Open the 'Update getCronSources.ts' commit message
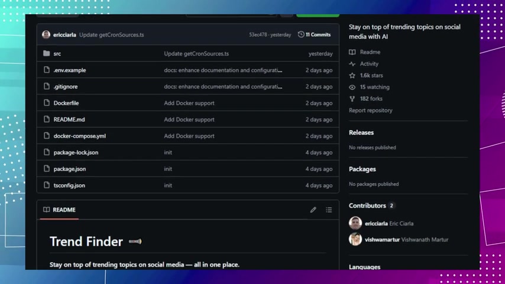The image size is (505, 284). (x=111, y=35)
